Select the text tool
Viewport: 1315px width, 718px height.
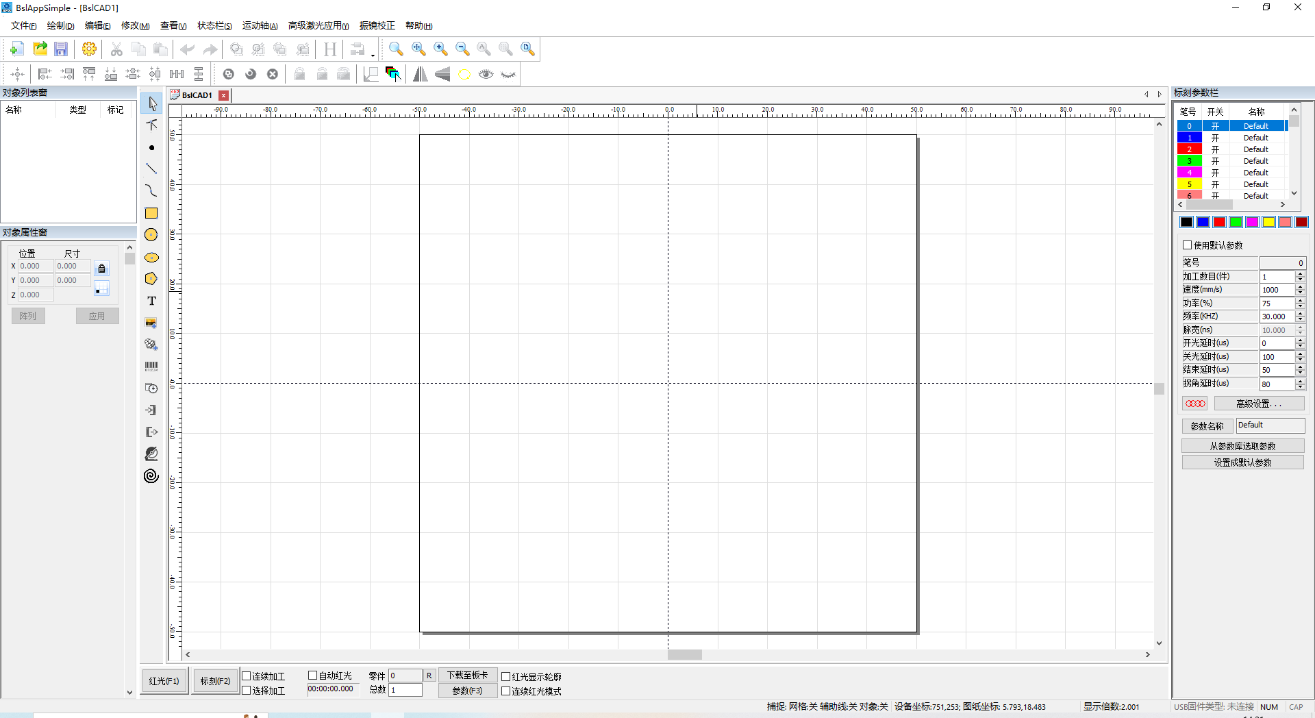[151, 301]
